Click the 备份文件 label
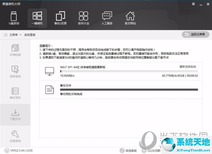 pos(66,86)
